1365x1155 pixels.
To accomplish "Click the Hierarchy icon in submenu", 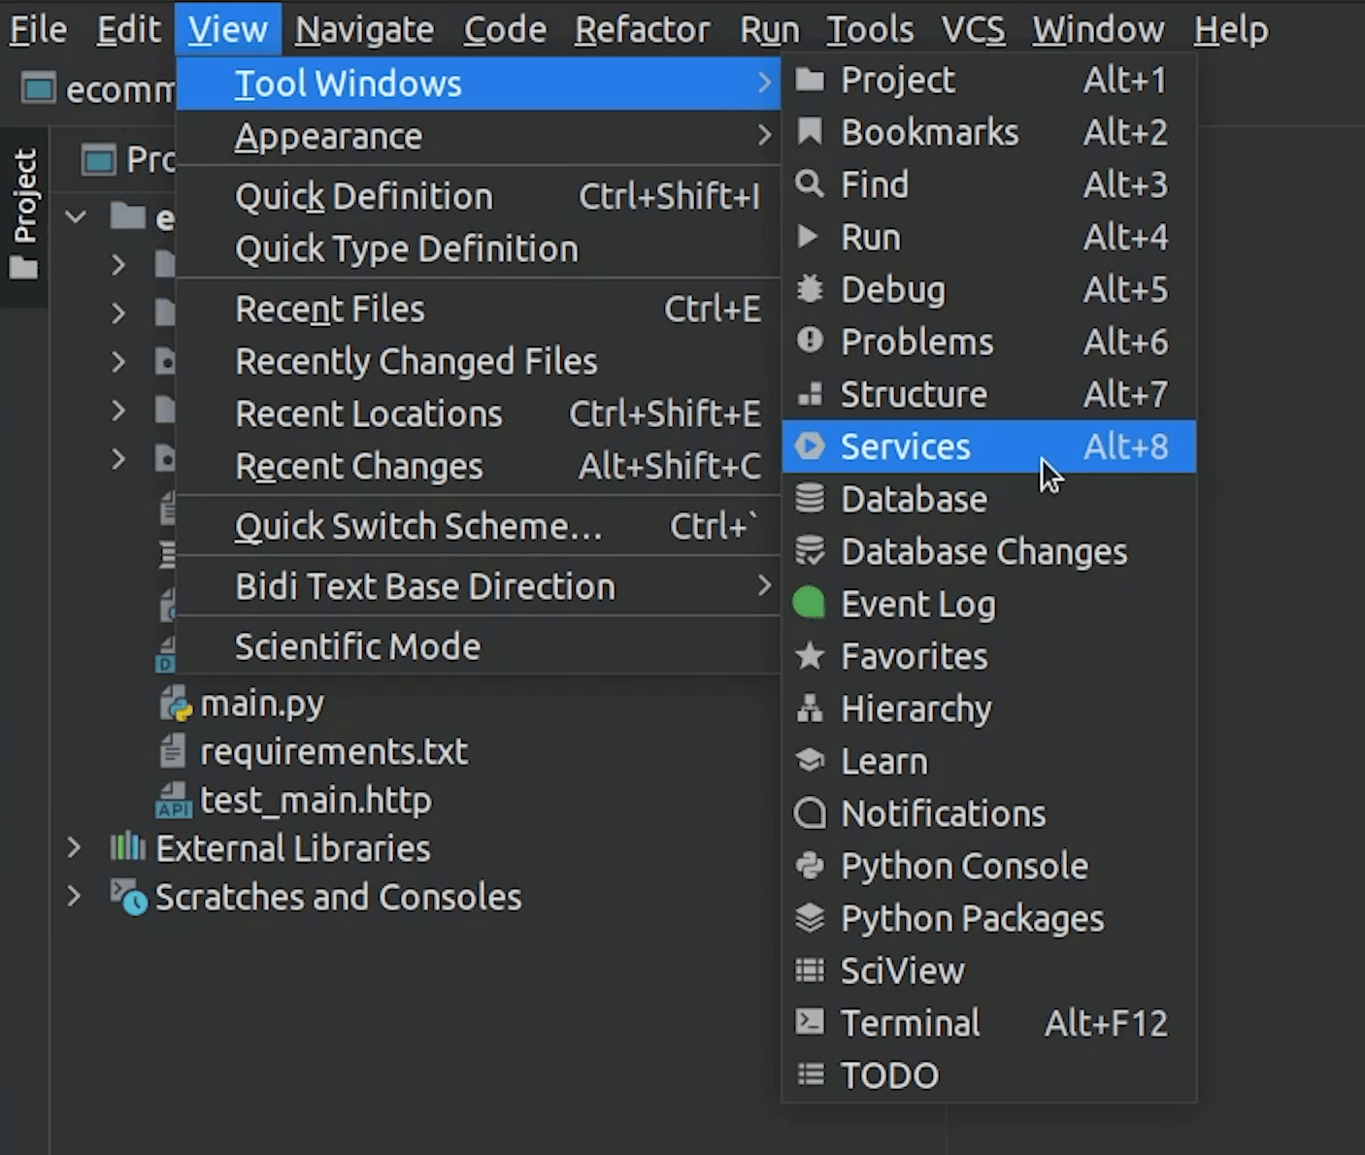I will [810, 709].
